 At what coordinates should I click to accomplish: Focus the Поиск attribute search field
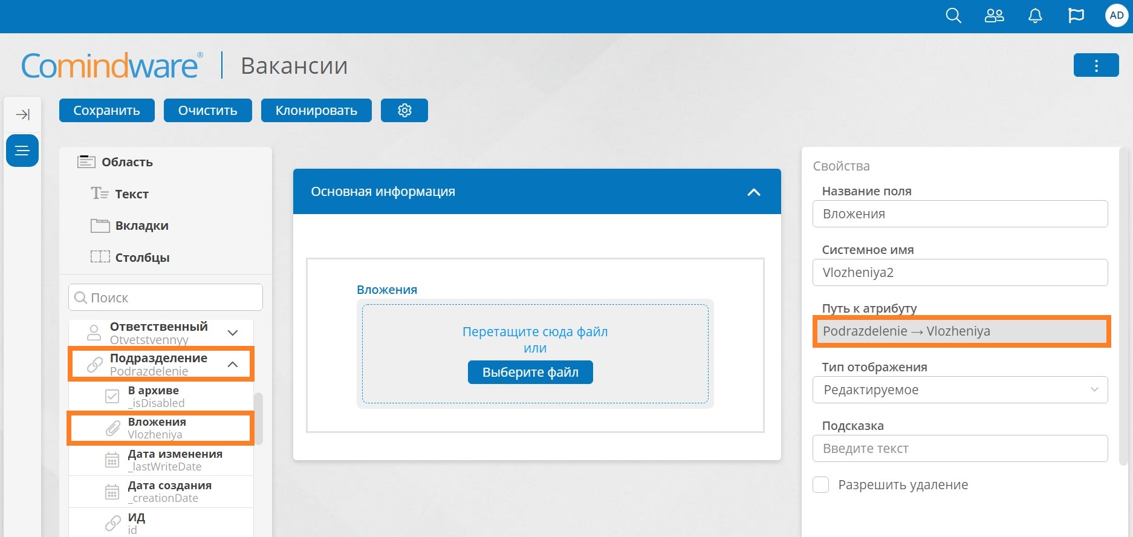pyautogui.click(x=166, y=298)
